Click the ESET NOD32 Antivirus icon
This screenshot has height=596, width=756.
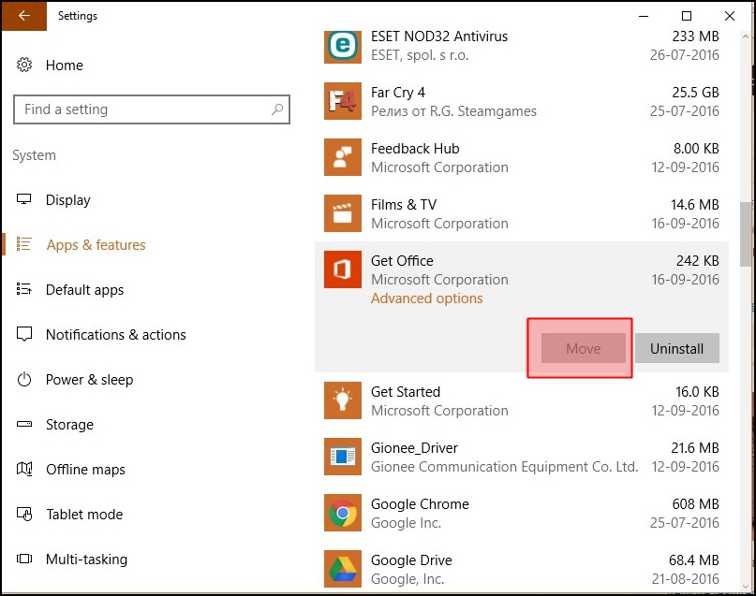tap(342, 46)
